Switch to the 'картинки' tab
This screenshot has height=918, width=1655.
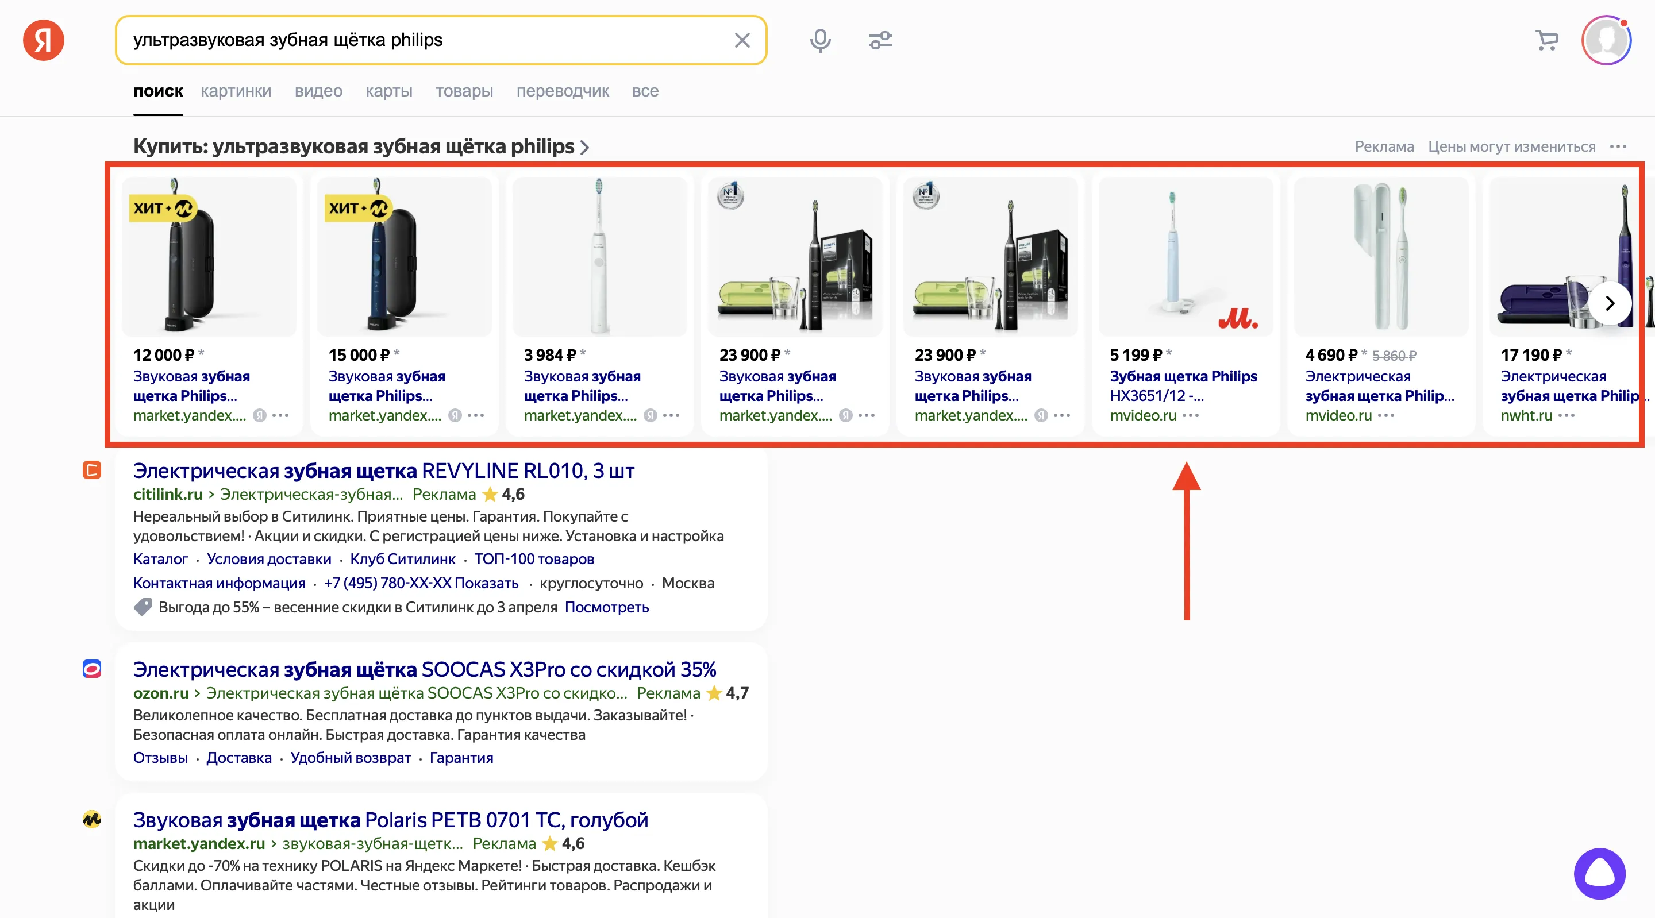(236, 91)
